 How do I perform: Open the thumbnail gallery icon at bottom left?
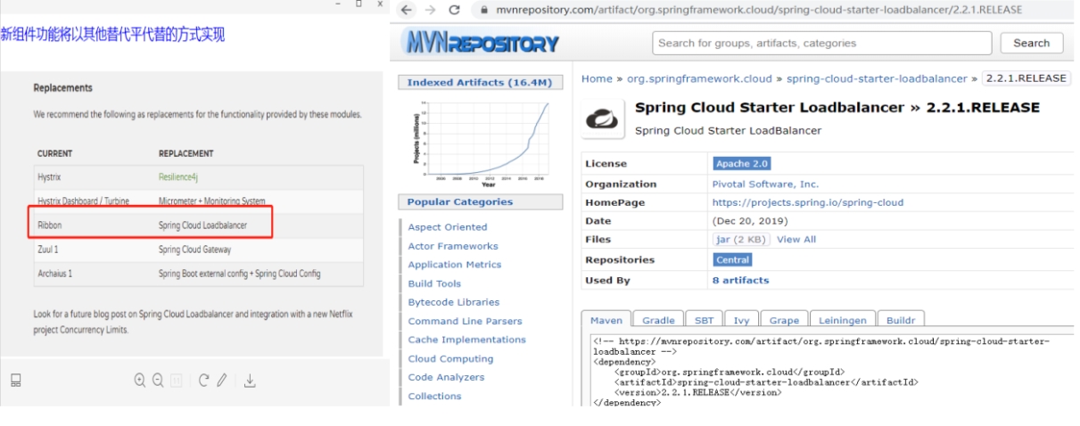15,381
